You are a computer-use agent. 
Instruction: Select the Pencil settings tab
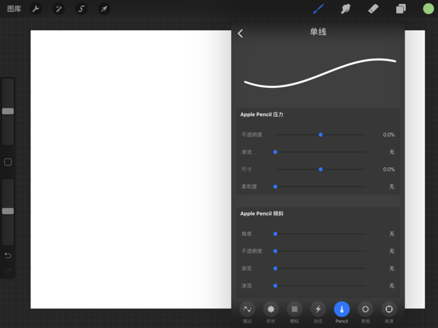(341, 313)
